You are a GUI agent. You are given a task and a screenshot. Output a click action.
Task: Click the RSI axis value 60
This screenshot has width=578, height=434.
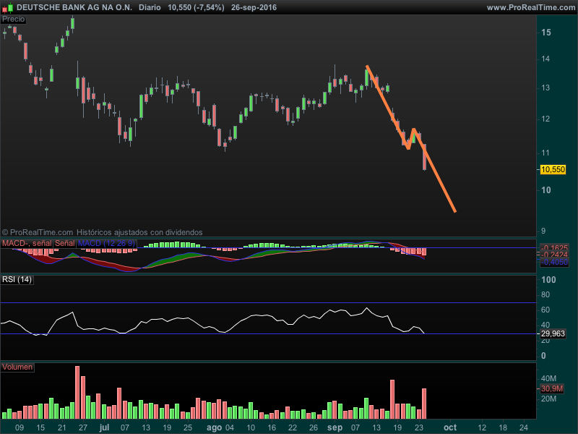point(545,310)
